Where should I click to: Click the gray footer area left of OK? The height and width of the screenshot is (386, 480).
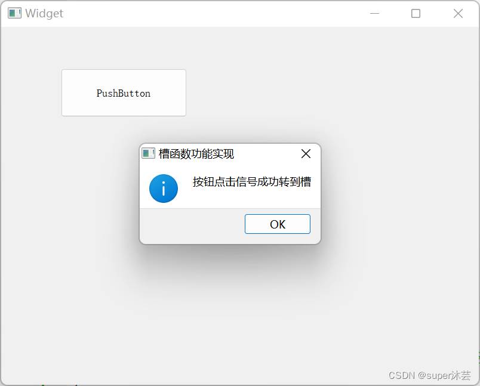pyautogui.click(x=191, y=226)
